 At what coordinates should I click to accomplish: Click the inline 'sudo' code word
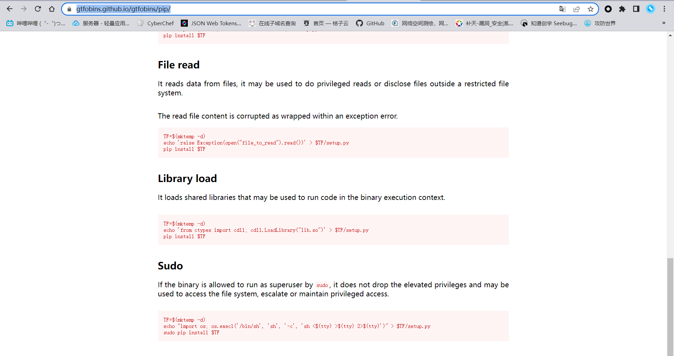(322, 285)
